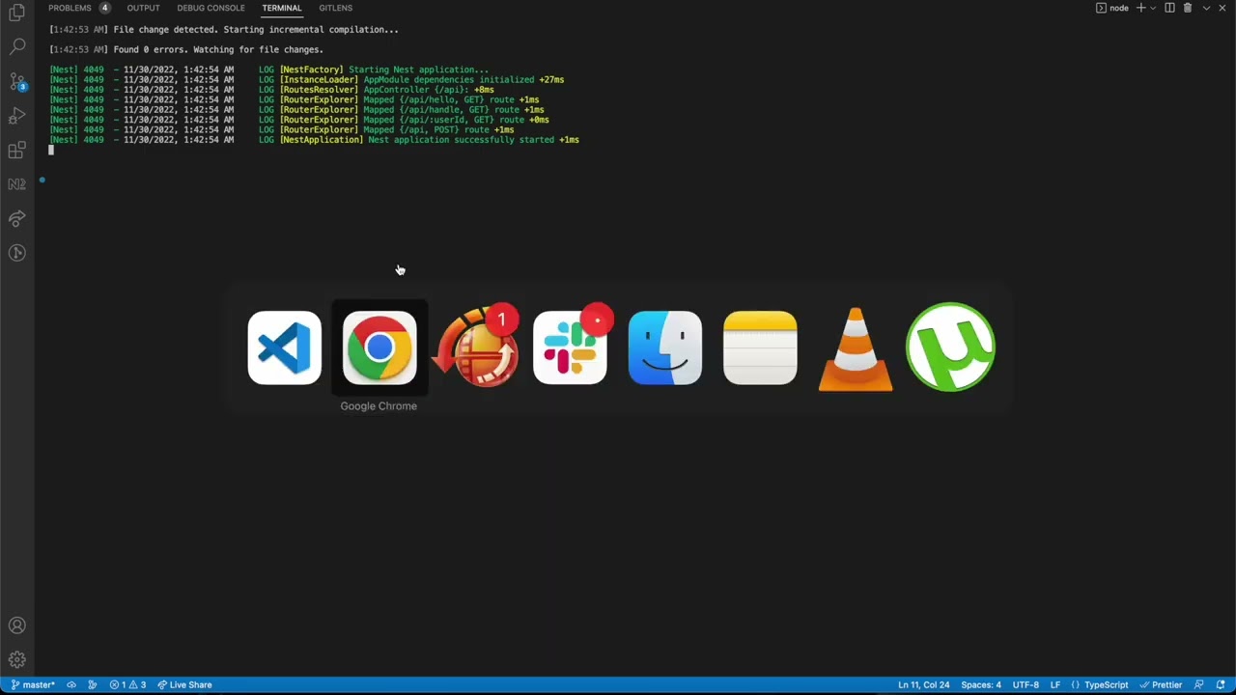1236x695 pixels.
Task: Select Visual Studio Code in app switcher
Action: pyautogui.click(x=284, y=347)
